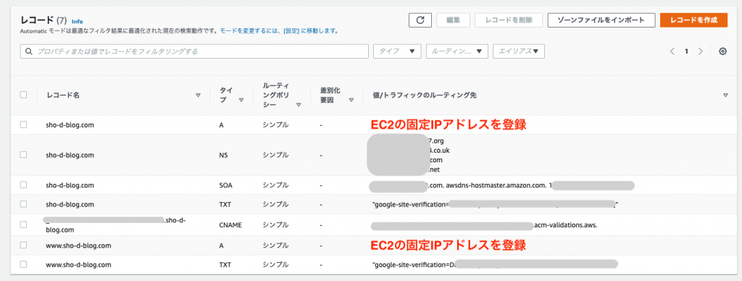Select the CNAME record checkbox
The width and height of the screenshot is (742, 281).
(24, 225)
